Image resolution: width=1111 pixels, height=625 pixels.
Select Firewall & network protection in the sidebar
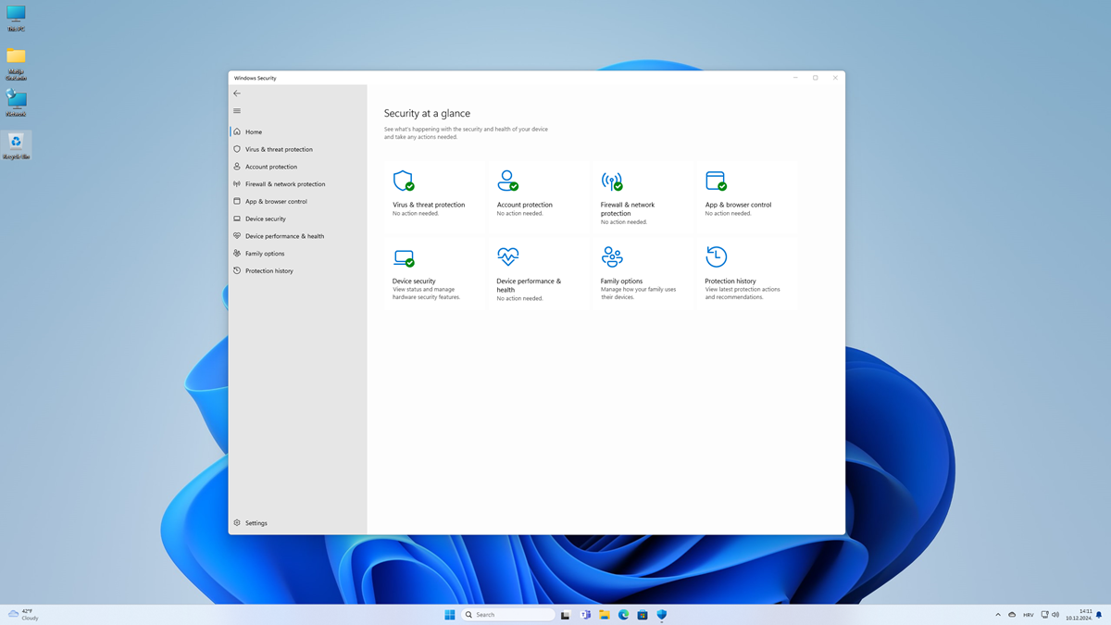pos(284,184)
